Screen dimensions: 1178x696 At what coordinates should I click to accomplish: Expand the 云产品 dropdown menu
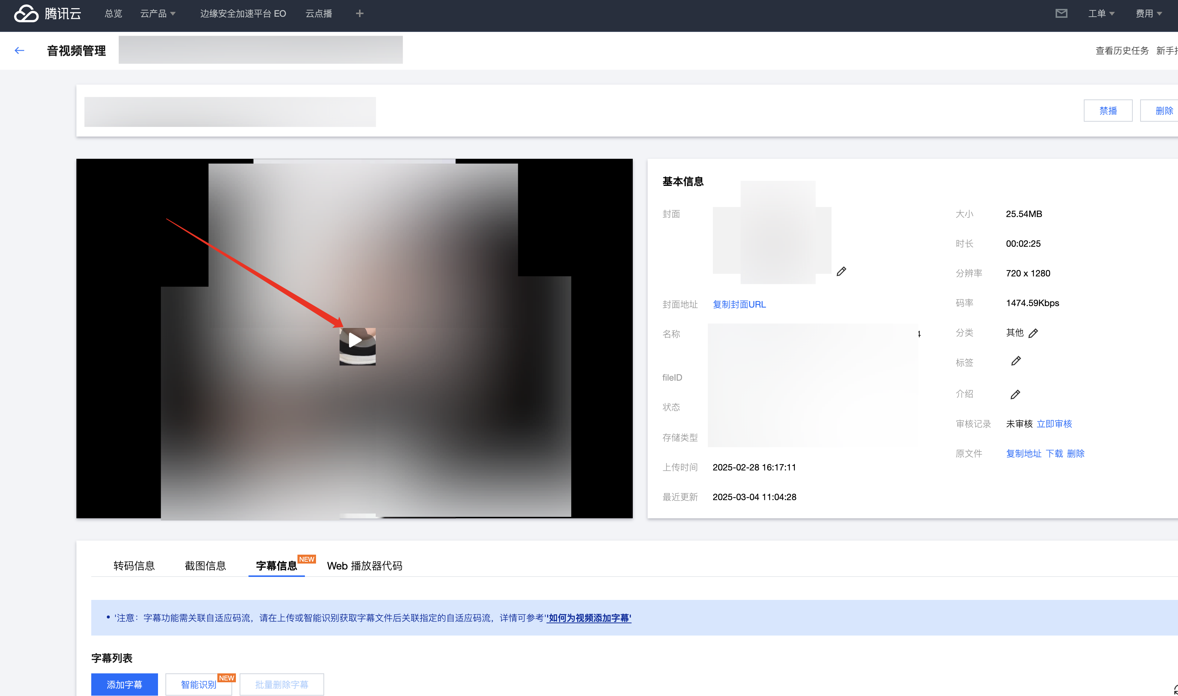pos(158,14)
